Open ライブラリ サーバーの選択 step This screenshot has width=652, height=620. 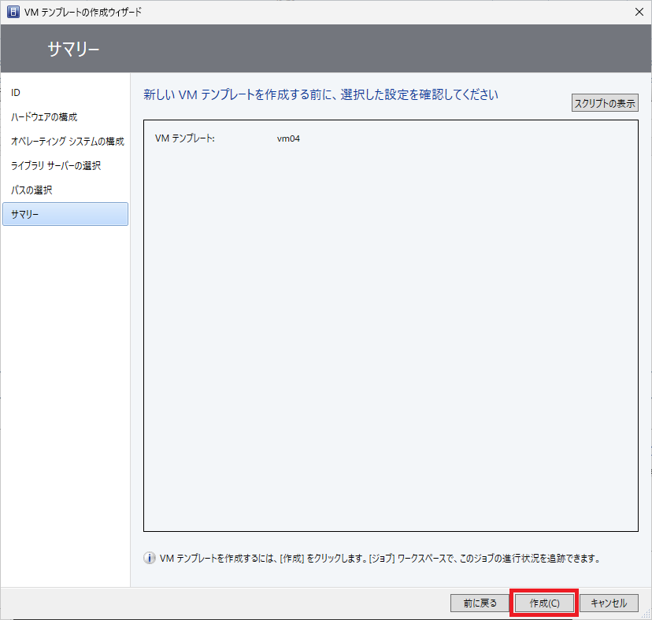(x=56, y=166)
